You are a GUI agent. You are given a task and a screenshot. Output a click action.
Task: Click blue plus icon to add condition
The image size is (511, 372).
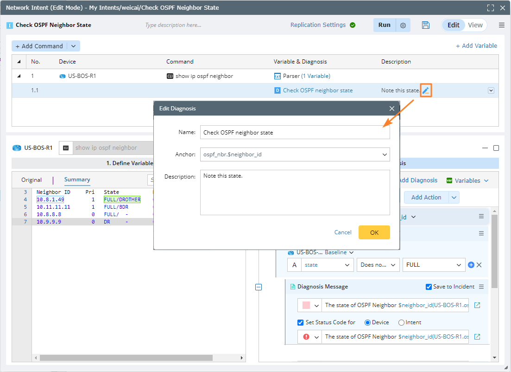(x=471, y=265)
